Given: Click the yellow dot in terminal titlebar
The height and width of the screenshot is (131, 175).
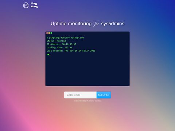Looking at the screenshot, I should (x=49, y=33).
